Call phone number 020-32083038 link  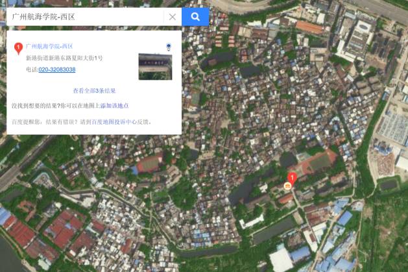pos(57,69)
